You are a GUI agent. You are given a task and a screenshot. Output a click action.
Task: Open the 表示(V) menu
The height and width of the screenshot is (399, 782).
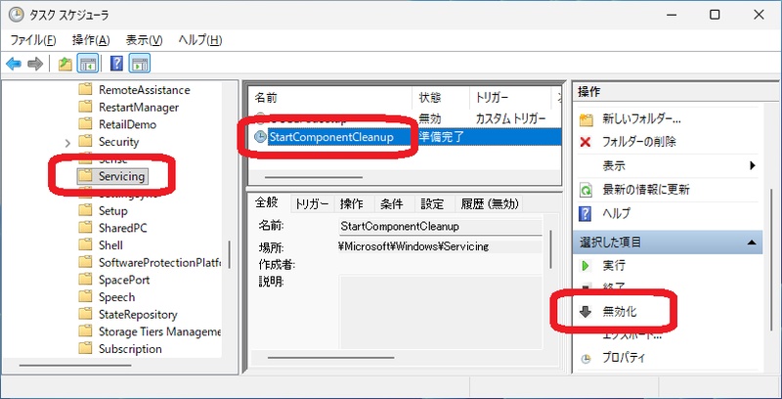[144, 40]
